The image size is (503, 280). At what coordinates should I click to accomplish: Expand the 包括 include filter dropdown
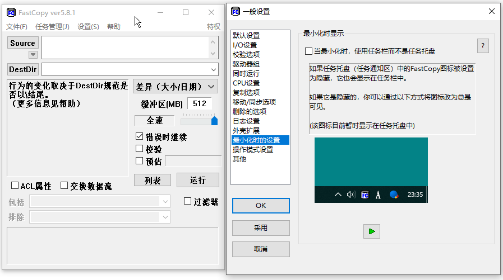pos(165,202)
